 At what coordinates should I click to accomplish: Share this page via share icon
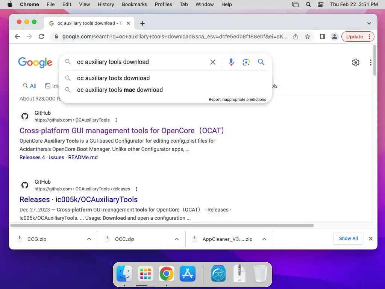pos(296,37)
